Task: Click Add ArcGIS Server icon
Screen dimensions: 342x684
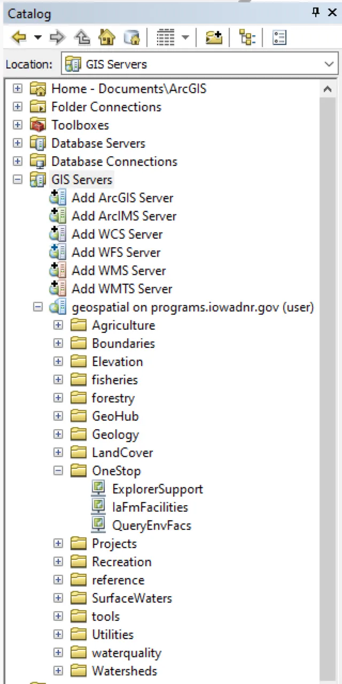Action: [x=58, y=197]
